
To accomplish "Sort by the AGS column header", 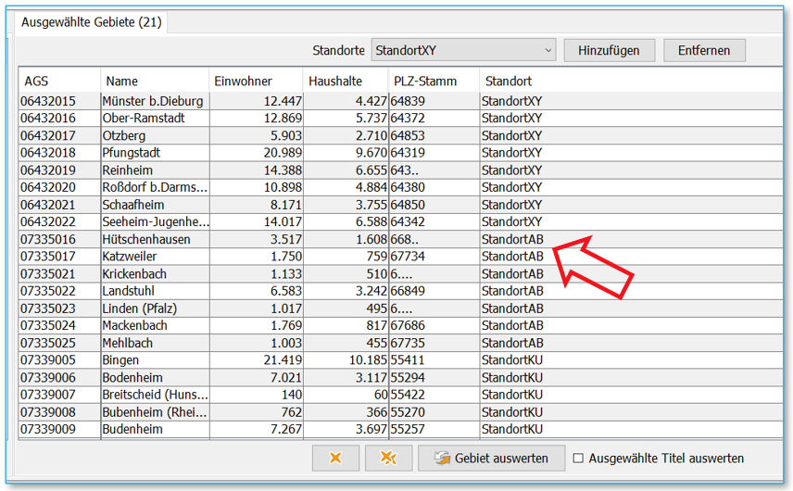I will click(x=58, y=82).
